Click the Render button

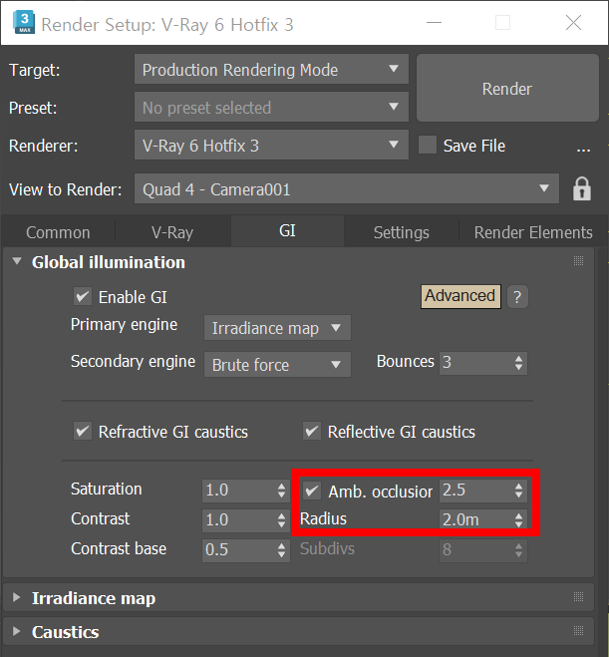[507, 88]
